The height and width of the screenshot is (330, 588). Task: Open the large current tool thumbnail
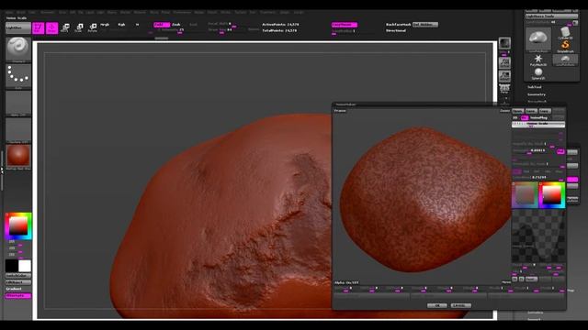[x=538, y=39]
